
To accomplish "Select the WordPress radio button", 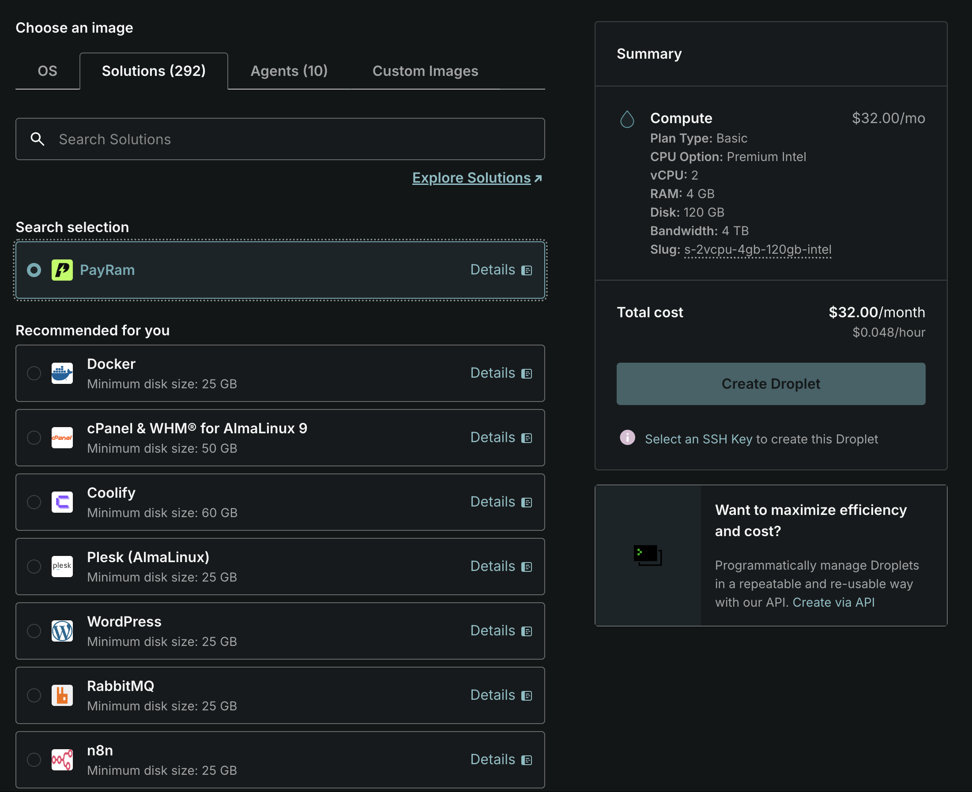I will coord(34,631).
